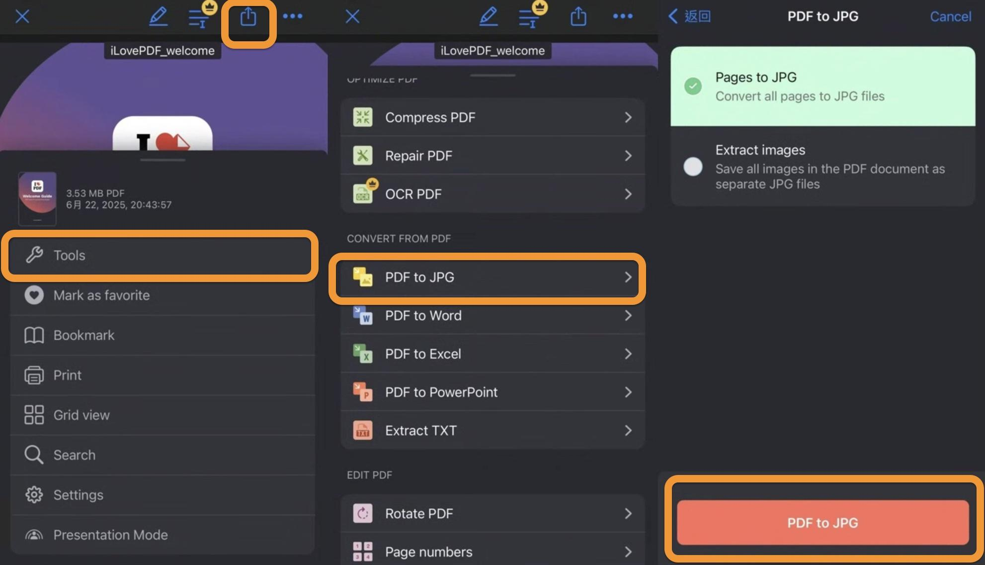Close the document in the middle panel
The height and width of the screenshot is (565, 985).
352,16
